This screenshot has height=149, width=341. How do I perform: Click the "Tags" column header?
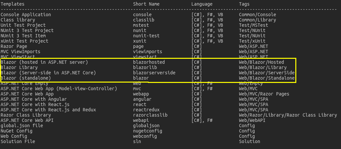244,4
